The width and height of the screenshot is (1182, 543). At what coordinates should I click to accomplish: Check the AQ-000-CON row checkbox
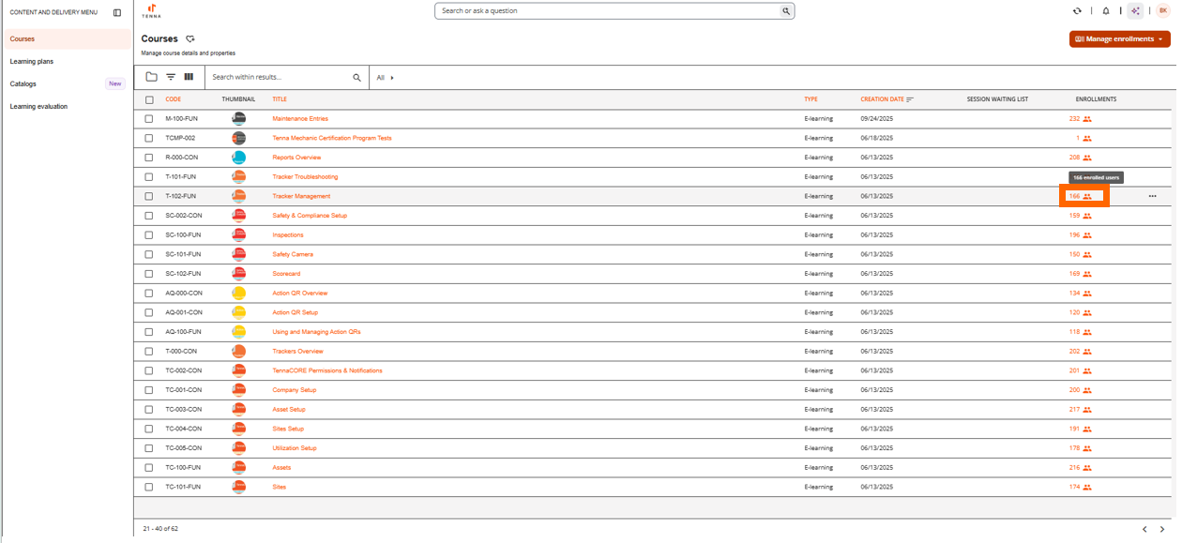point(149,294)
